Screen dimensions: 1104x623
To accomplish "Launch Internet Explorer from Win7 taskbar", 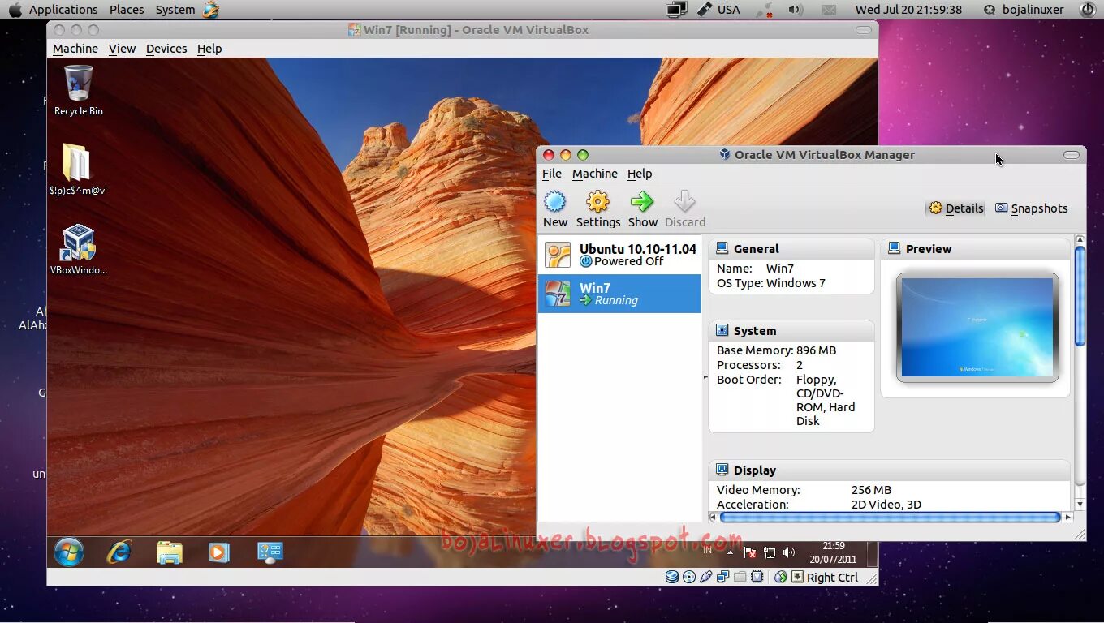I will click(x=119, y=552).
